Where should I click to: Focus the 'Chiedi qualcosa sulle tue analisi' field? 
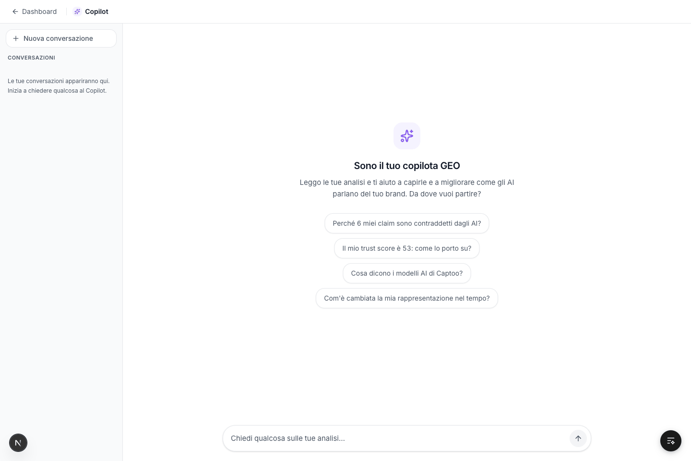point(397,438)
